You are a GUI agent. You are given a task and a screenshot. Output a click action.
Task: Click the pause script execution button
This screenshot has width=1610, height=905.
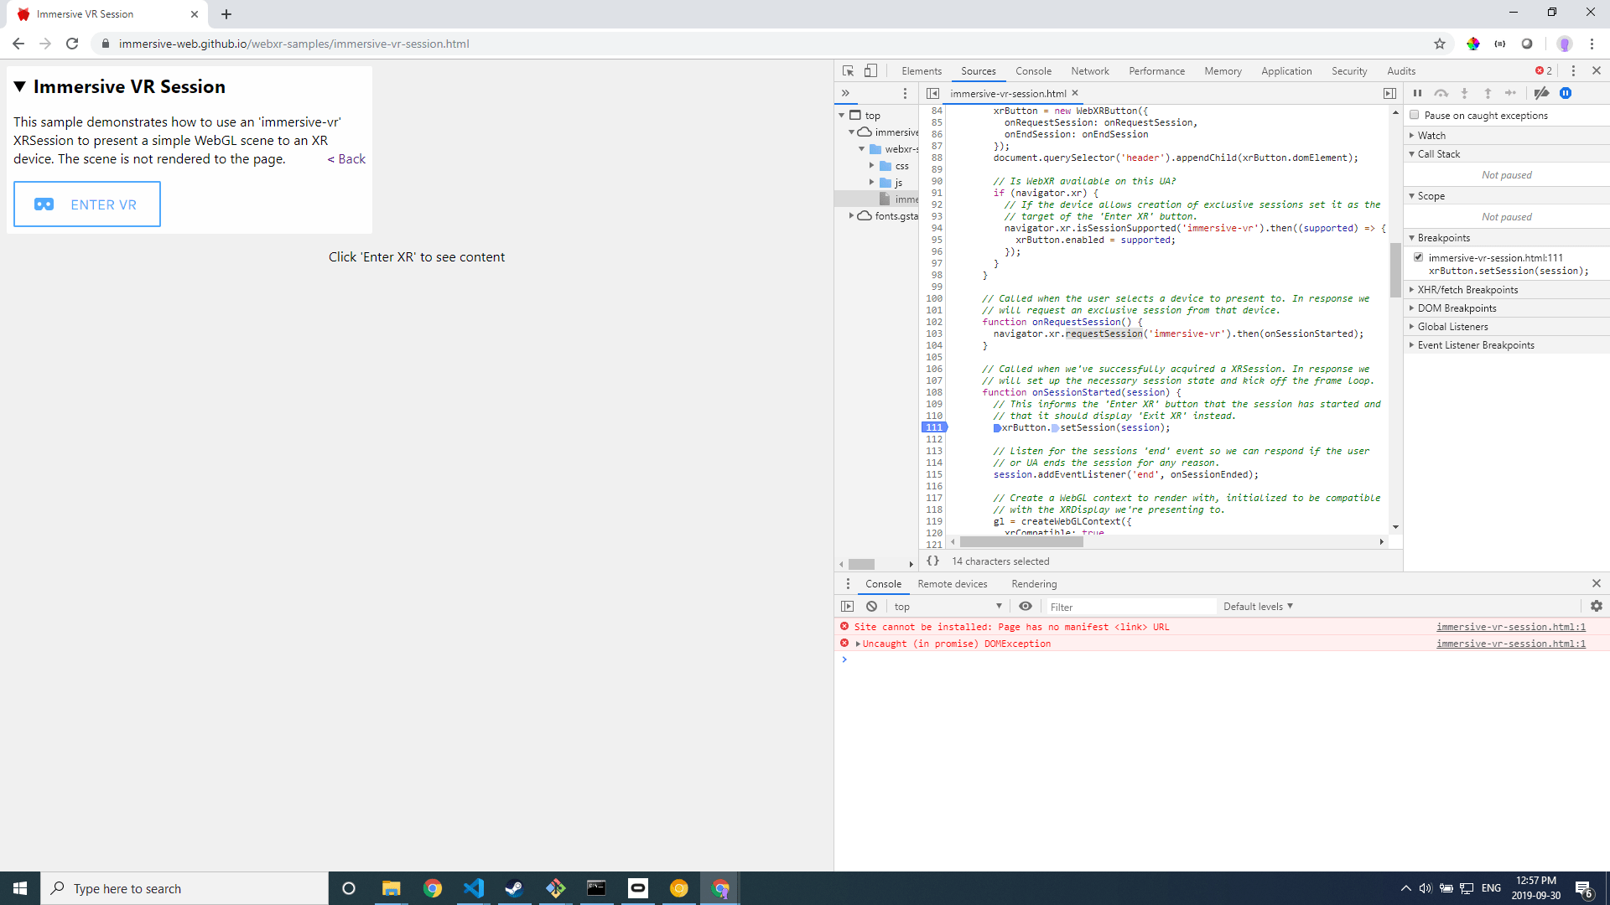tap(1417, 93)
